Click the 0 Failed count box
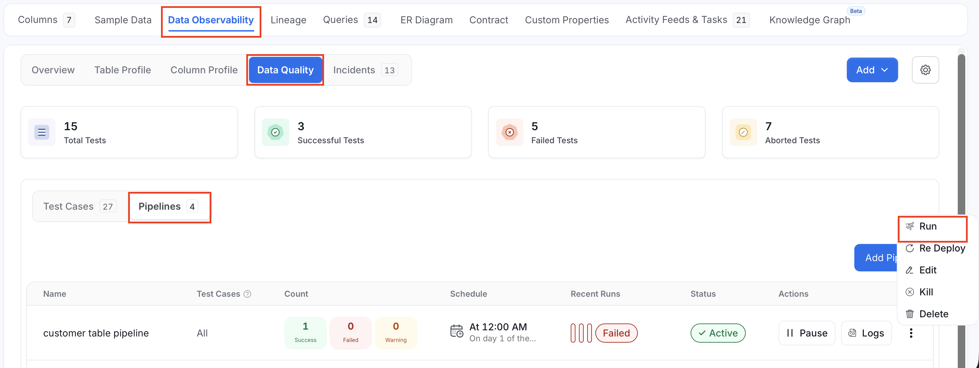Image resolution: width=979 pixels, height=368 pixels. [350, 333]
